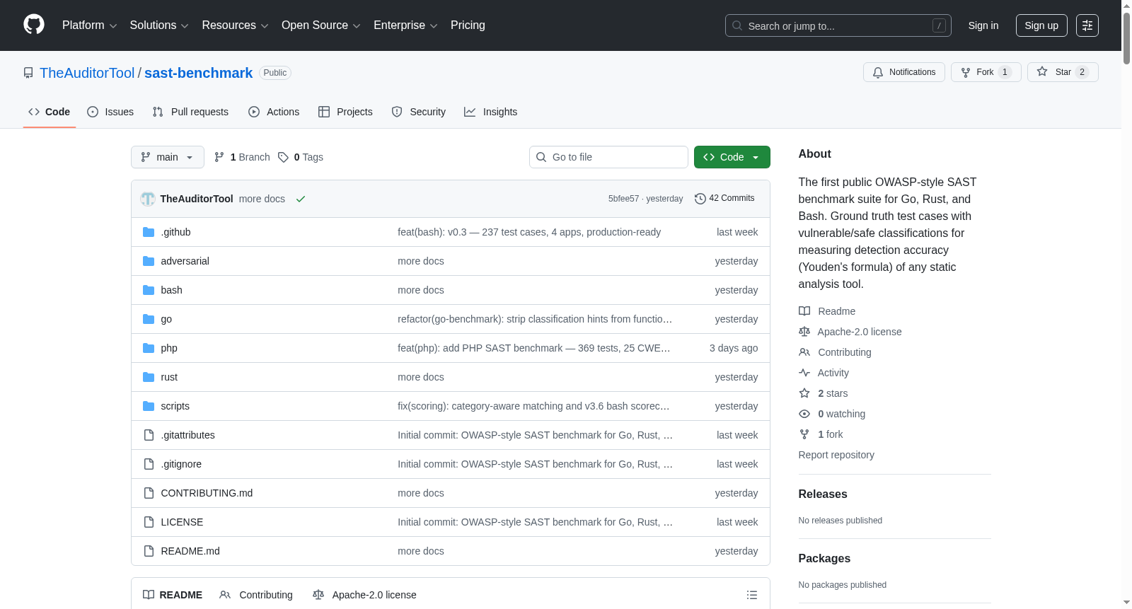Open commit 5bfee57 link

623,199
